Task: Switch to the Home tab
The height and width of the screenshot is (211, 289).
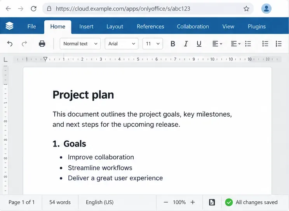Action: click(x=58, y=26)
